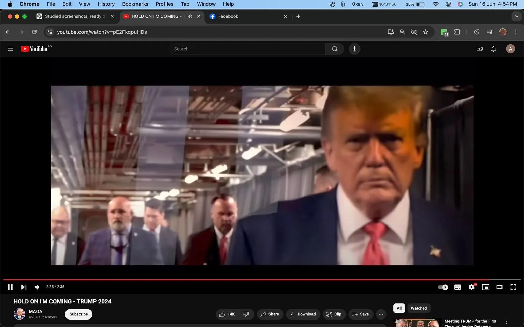Viewport: 524px width, 327px height.
Task: Toggle autoplay in the player
Action: pyautogui.click(x=442, y=287)
